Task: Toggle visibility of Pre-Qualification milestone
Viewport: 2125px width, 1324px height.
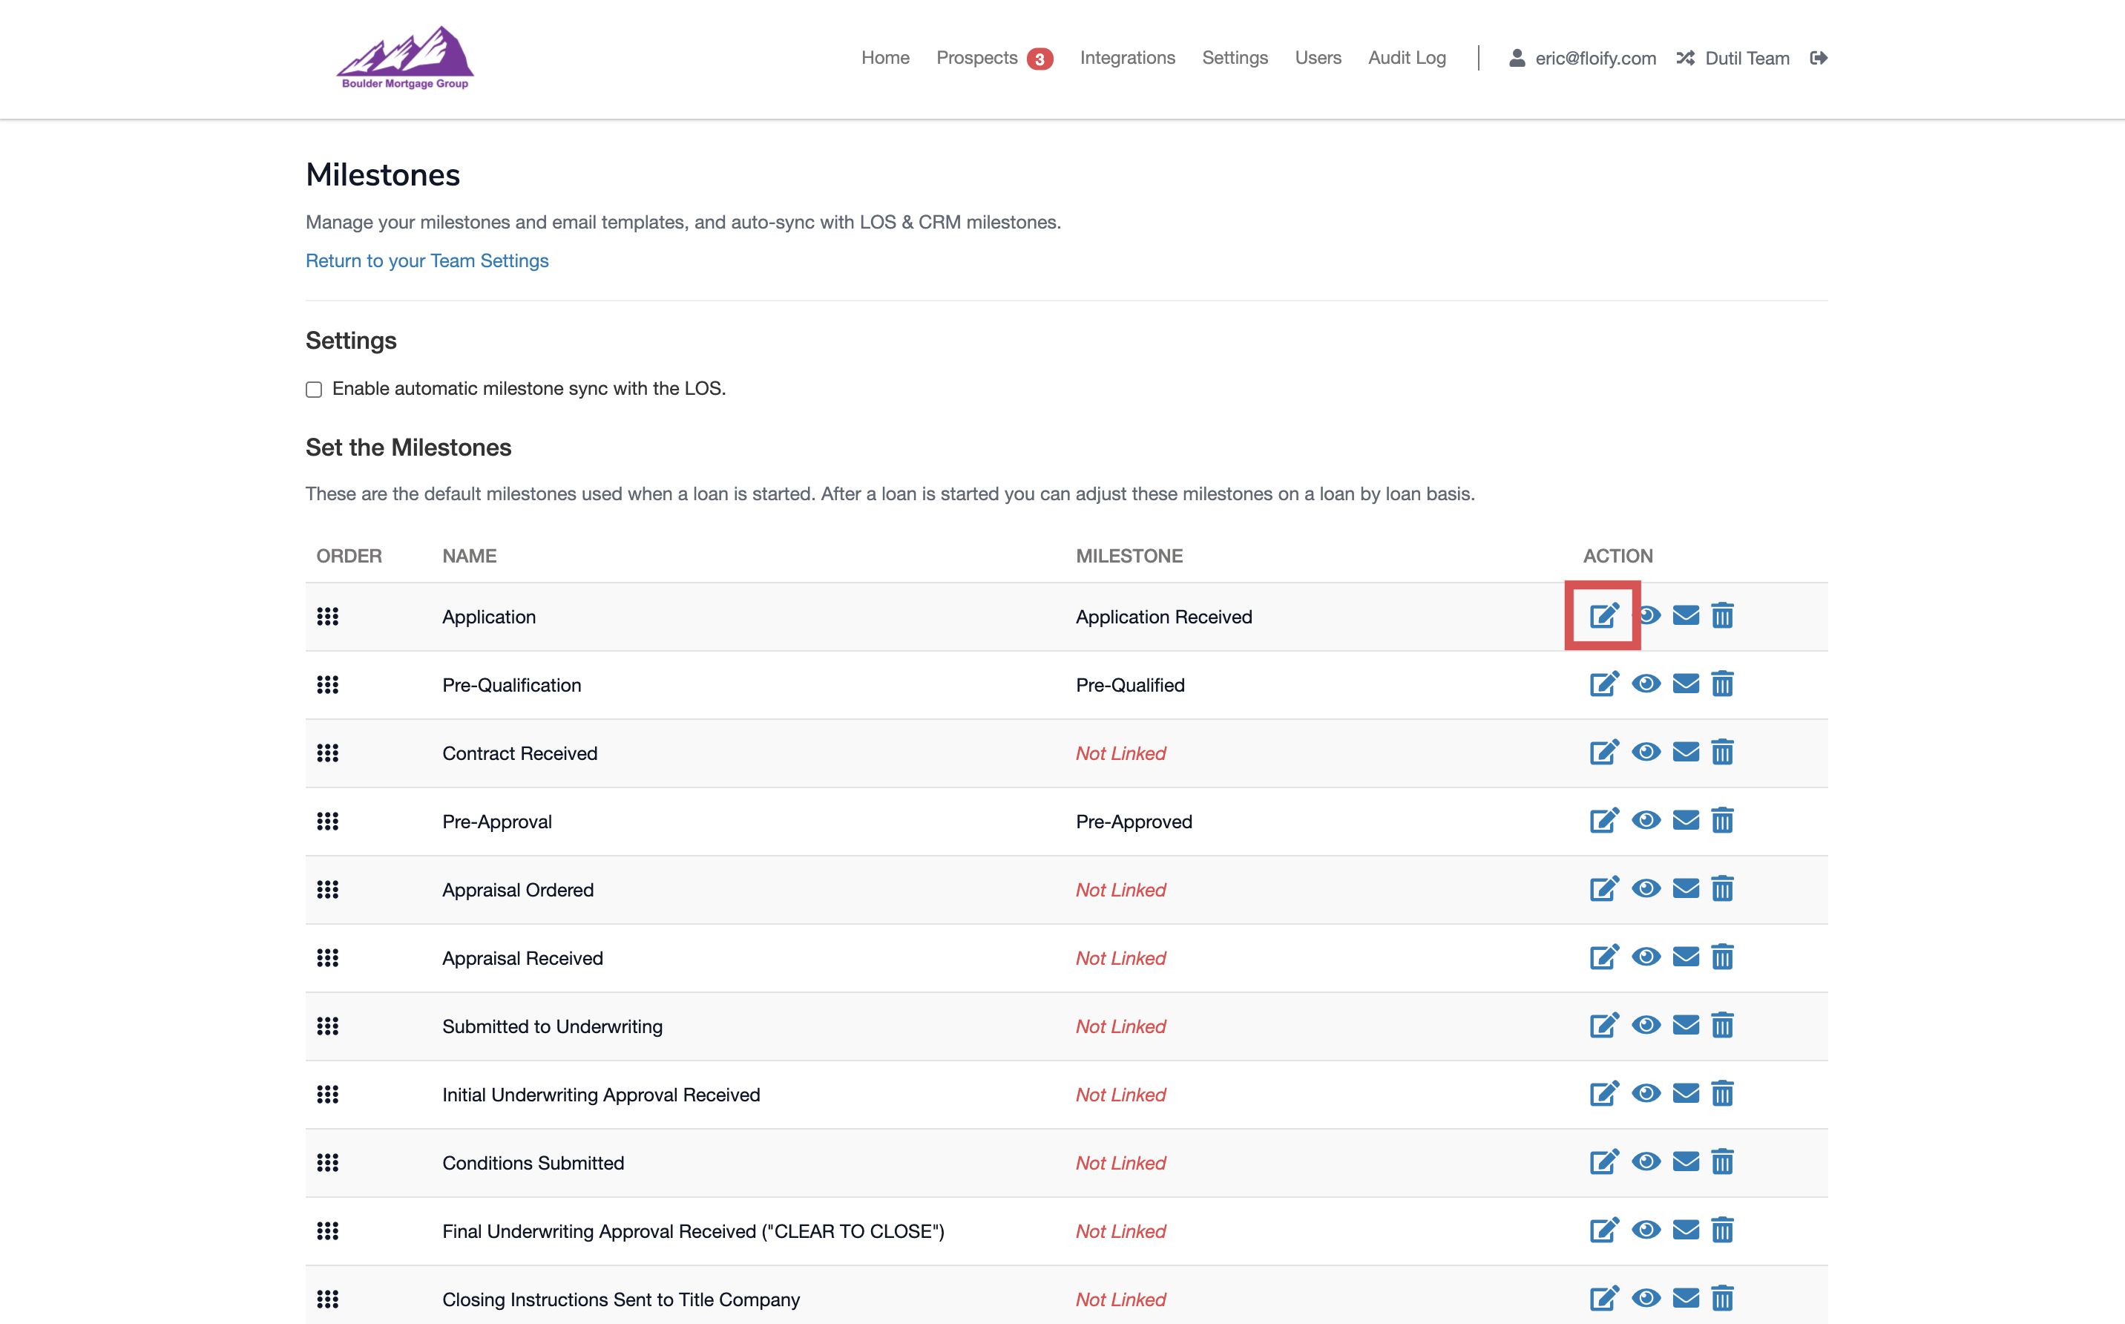Action: [1646, 684]
